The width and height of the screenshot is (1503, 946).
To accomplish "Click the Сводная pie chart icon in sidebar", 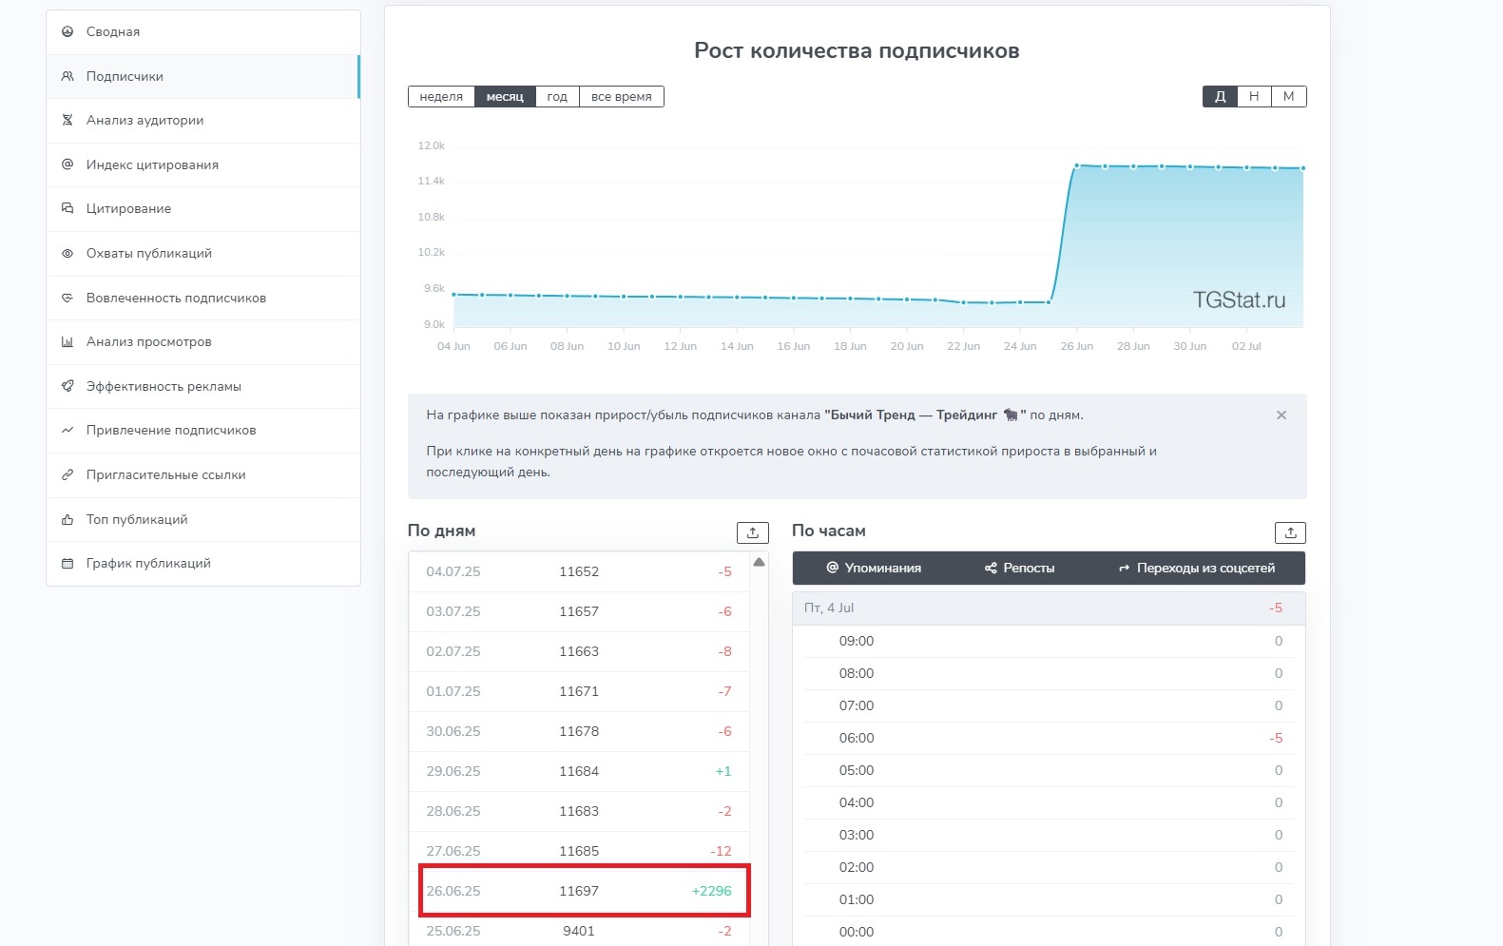I will tap(67, 31).
